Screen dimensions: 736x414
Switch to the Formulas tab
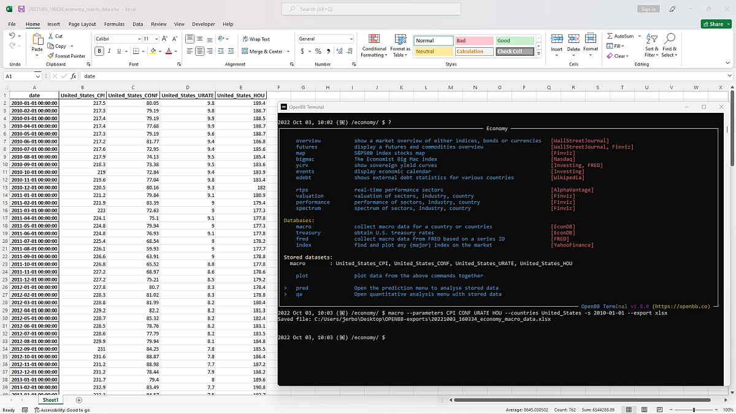point(114,24)
